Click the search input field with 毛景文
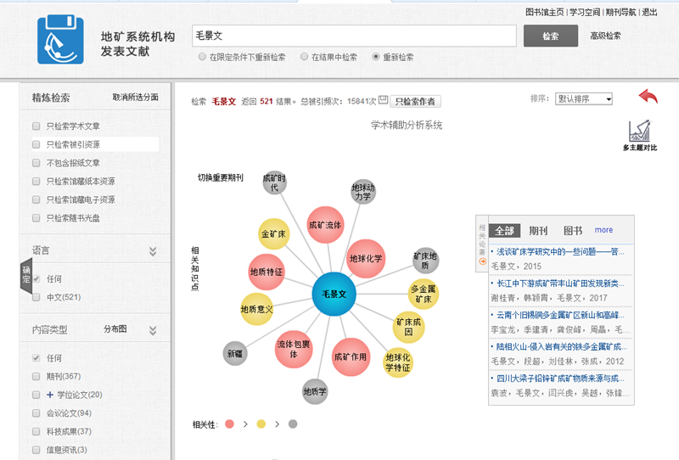Screen dimensions: 679x460 point(354,36)
